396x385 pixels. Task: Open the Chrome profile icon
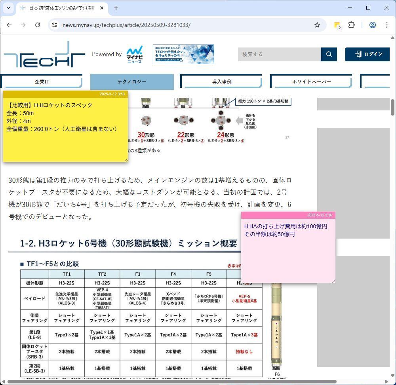pos(373,25)
